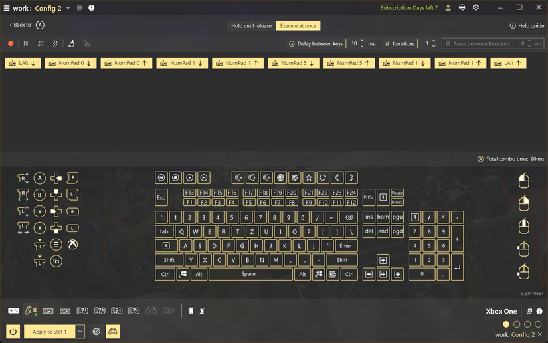This screenshot has height=343, width=548.
Task: Select Hold until release mode
Action: 251,25
